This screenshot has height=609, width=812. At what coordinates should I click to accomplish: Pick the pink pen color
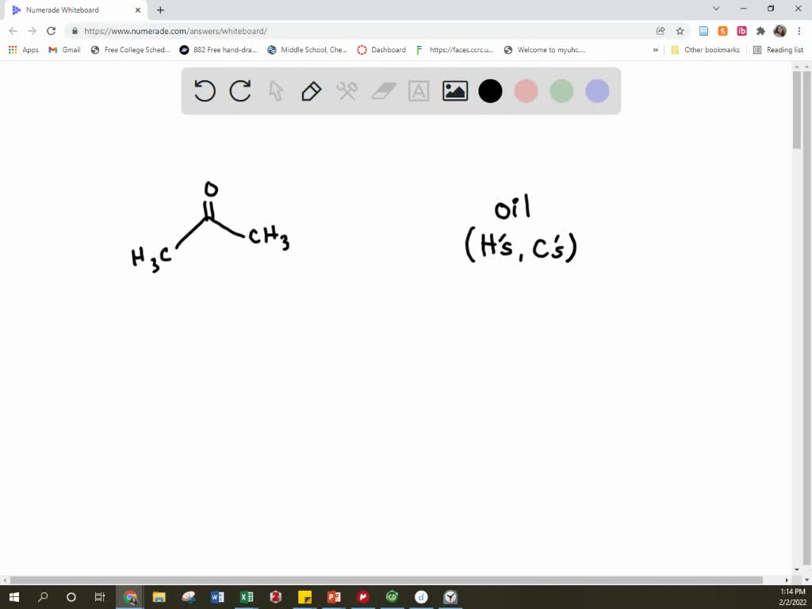pyautogui.click(x=526, y=91)
